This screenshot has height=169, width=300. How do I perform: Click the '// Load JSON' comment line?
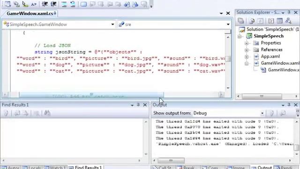click(x=52, y=46)
